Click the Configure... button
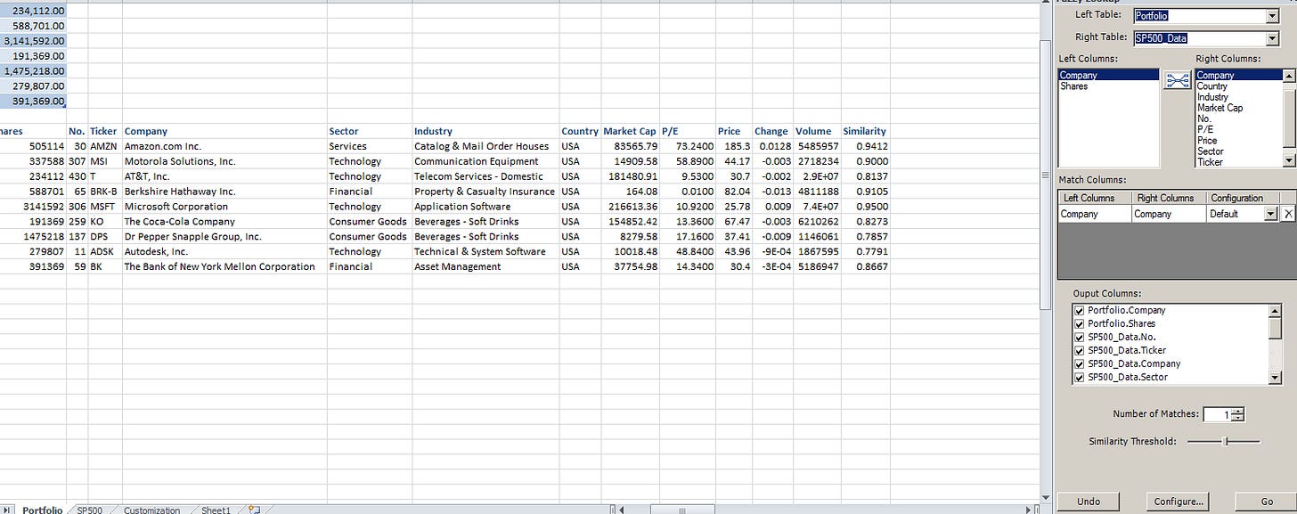This screenshot has width=1297, height=514. click(x=1179, y=502)
